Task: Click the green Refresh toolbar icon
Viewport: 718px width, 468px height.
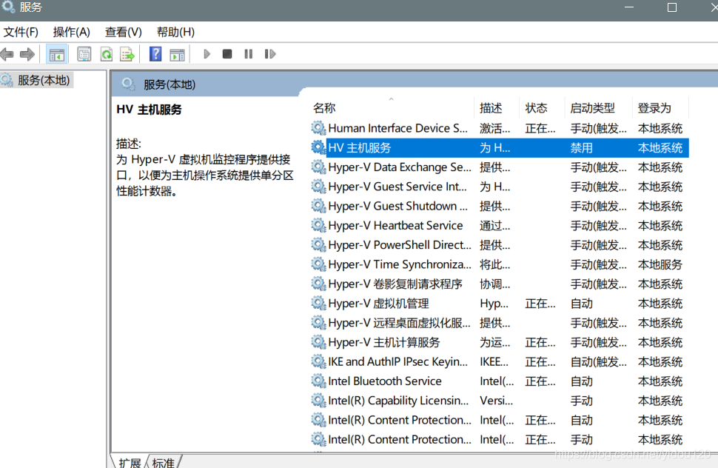Action: coord(107,55)
